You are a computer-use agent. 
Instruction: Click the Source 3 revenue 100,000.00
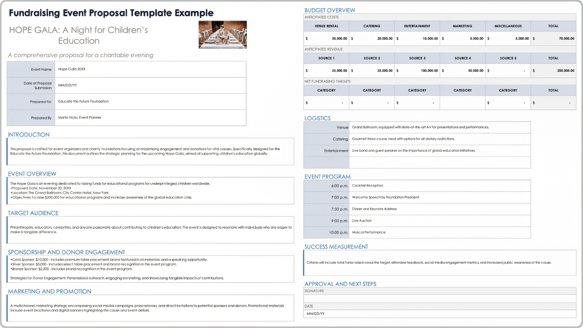[x=417, y=71]
